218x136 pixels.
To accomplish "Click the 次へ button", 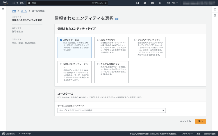I will [x=201, y=121].
